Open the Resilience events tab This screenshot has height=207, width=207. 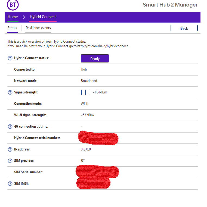click(38, 28)
